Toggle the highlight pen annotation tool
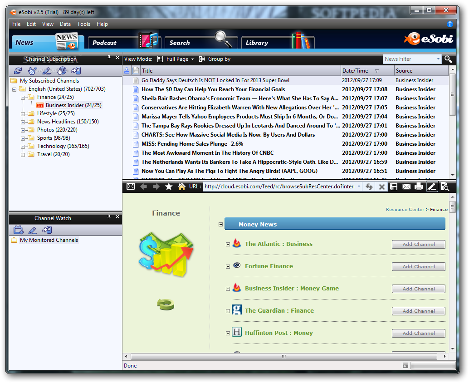The width and height of the screenshot is (469, 383). (432, 187)
